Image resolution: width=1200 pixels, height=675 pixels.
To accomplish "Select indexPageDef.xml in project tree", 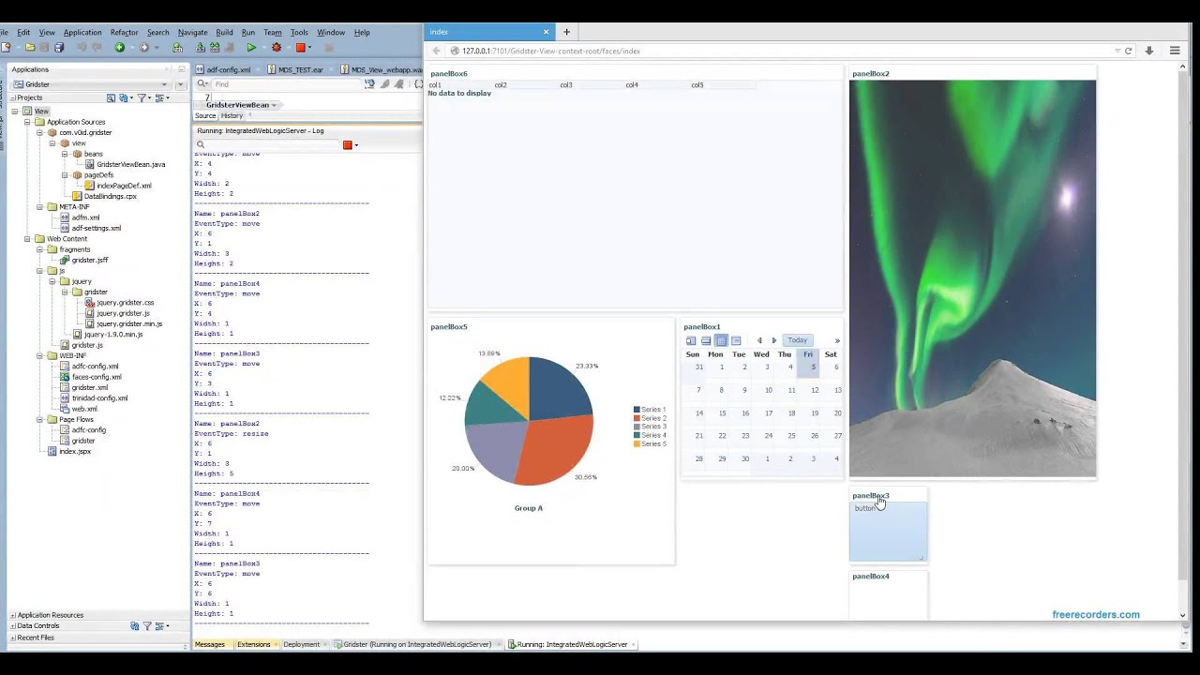I will (x=124, y=186).
